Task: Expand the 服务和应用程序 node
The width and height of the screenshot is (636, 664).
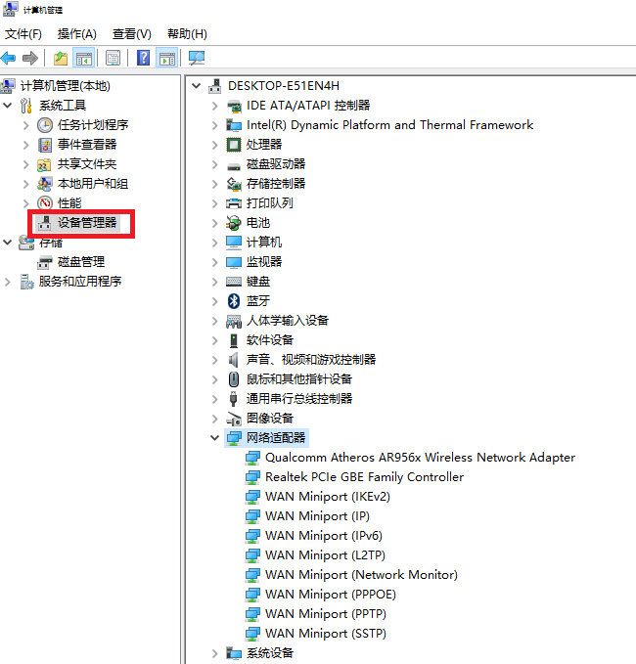Action: pos(7,282)
